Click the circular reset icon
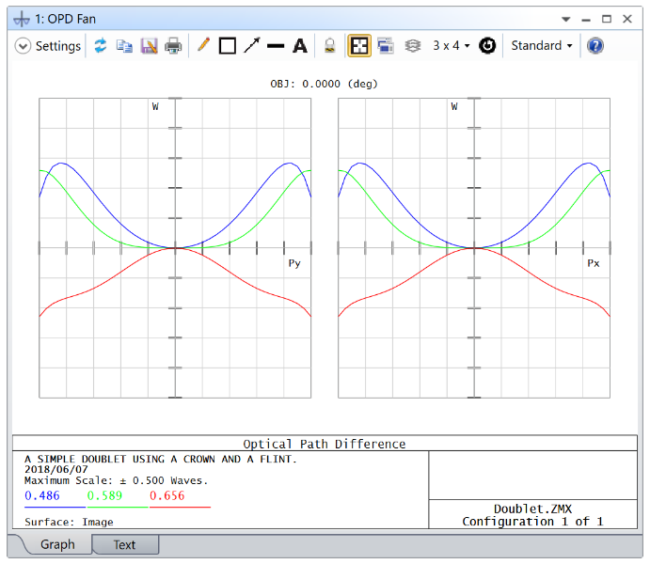This screenshot has width=650, height=564. tap(487, 46)
